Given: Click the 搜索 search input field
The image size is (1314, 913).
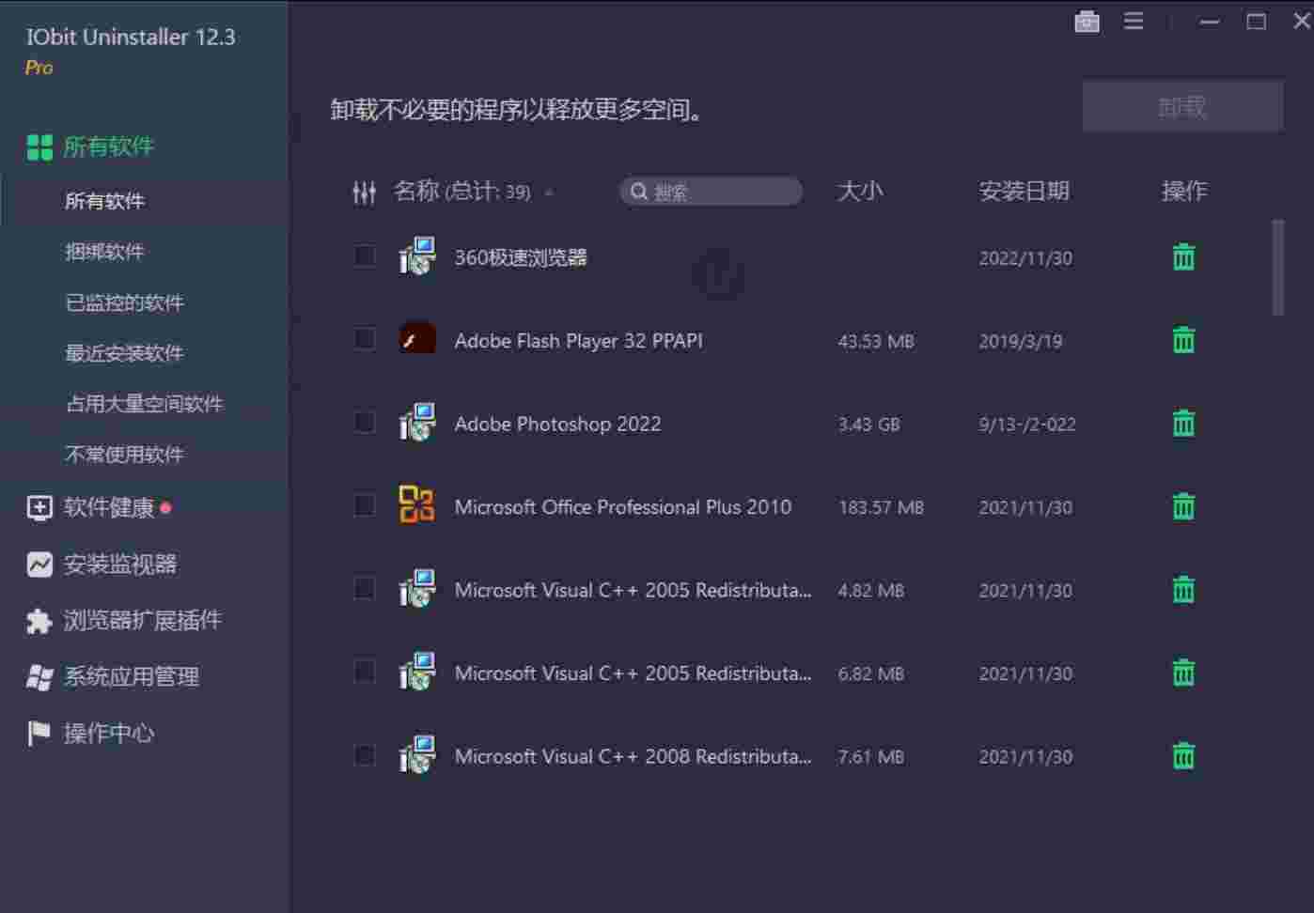Looking at the screenshot, I should coord(711,192).
